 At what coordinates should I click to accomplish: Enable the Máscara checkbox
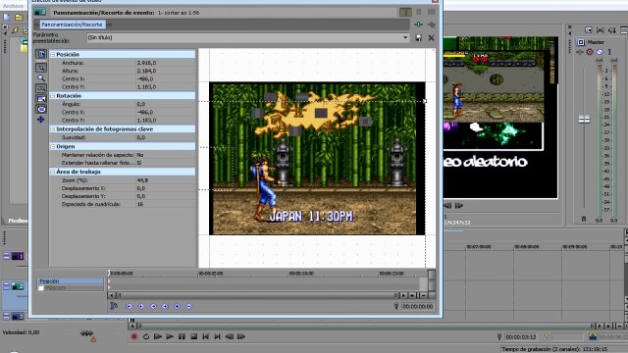[41, 287]
